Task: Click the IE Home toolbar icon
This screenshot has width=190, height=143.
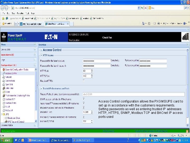Action: point(143,24)
